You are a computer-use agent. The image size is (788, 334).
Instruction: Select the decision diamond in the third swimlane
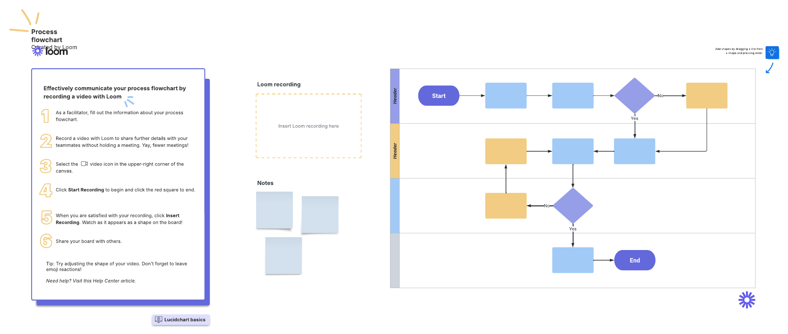[573, 206]
